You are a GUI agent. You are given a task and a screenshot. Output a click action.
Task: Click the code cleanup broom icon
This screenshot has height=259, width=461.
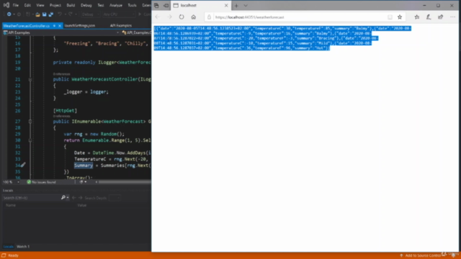[x=81, y=182]
